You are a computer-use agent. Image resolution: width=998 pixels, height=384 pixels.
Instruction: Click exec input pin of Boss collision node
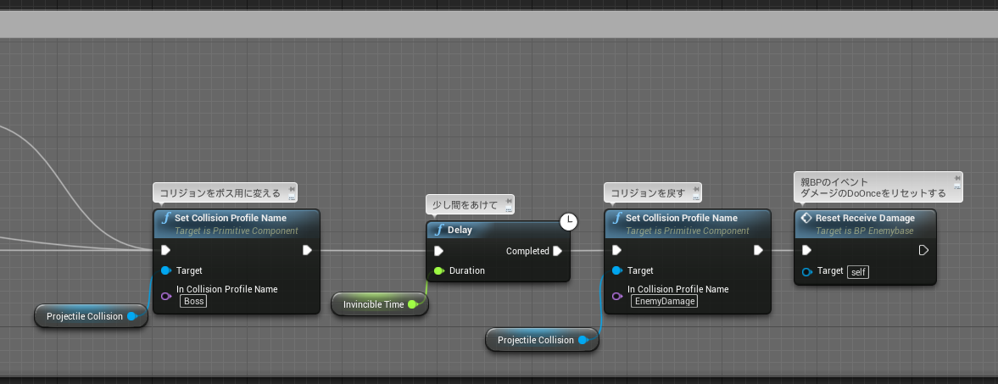click(x=166, y=250)
